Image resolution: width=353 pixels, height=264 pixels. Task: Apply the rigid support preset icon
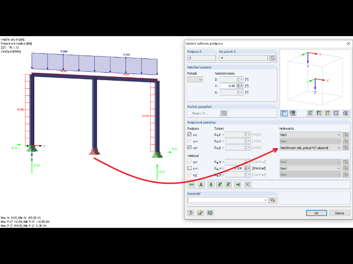(x=211, y=184)
